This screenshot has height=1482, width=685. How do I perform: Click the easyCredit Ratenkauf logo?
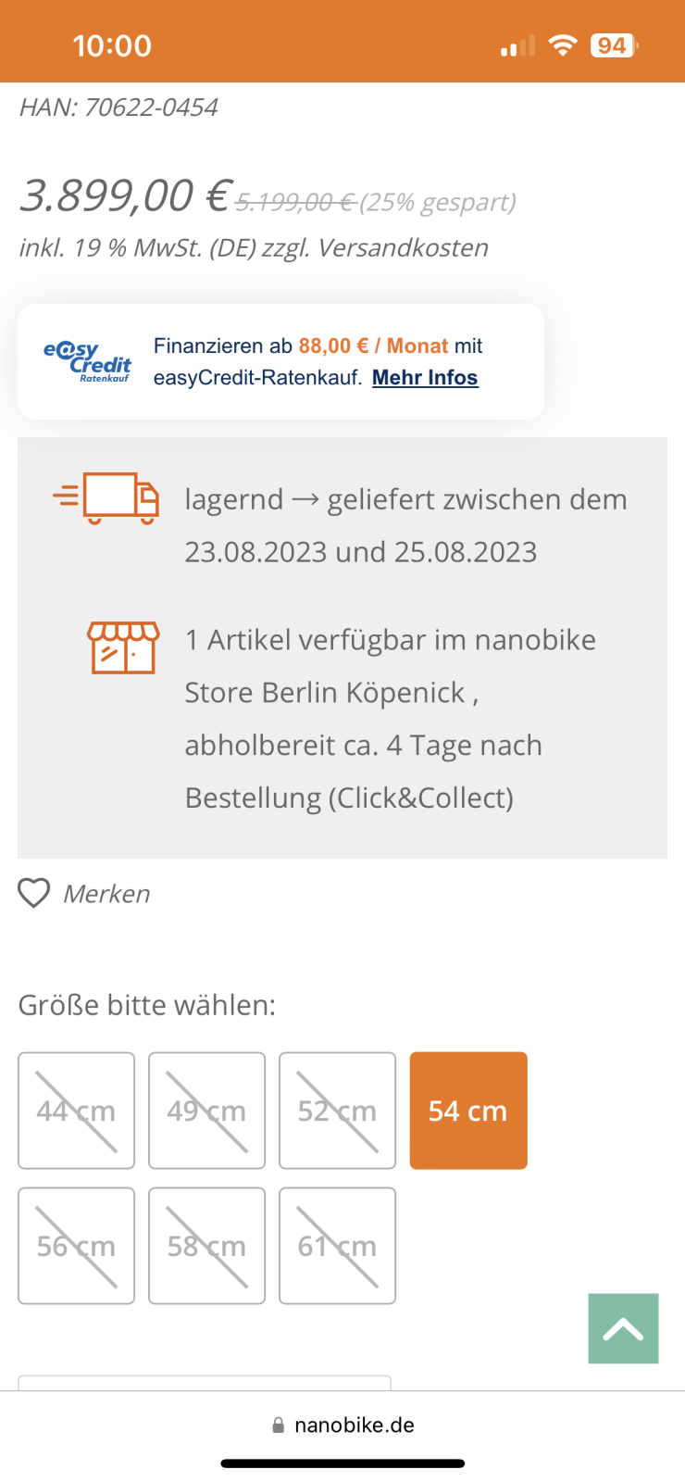[88, 361]
